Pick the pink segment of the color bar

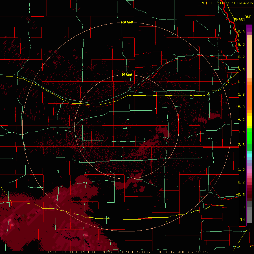[x=249, y=171]
